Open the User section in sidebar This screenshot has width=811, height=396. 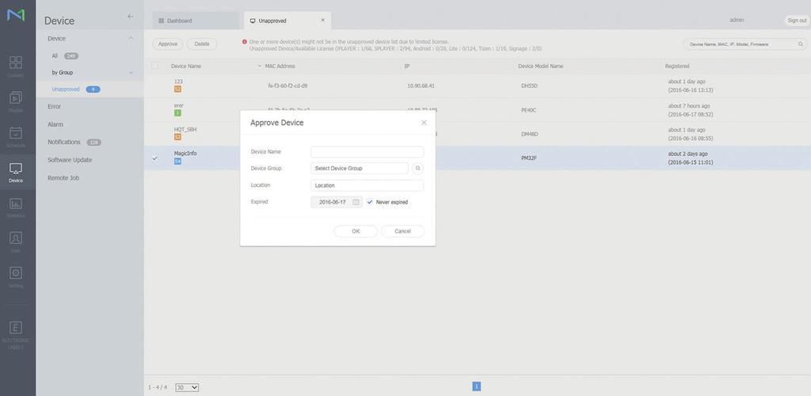tap(16, 242)
